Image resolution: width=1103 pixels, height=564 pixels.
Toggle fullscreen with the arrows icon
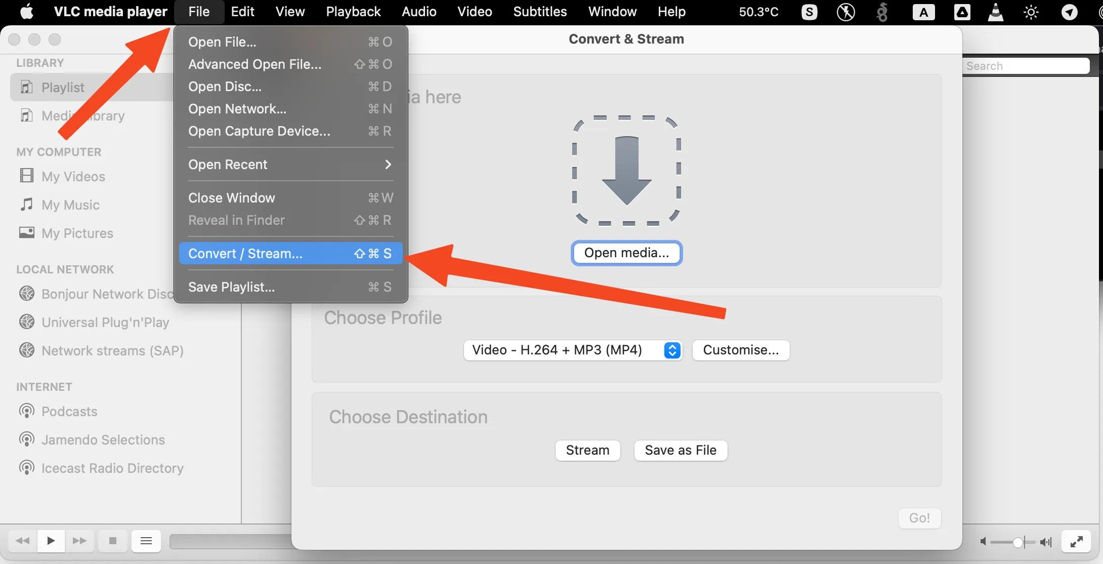(1076, 542)
